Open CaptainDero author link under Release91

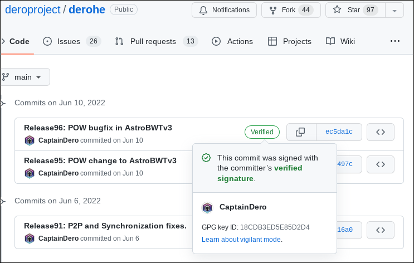tap(59, 238)
